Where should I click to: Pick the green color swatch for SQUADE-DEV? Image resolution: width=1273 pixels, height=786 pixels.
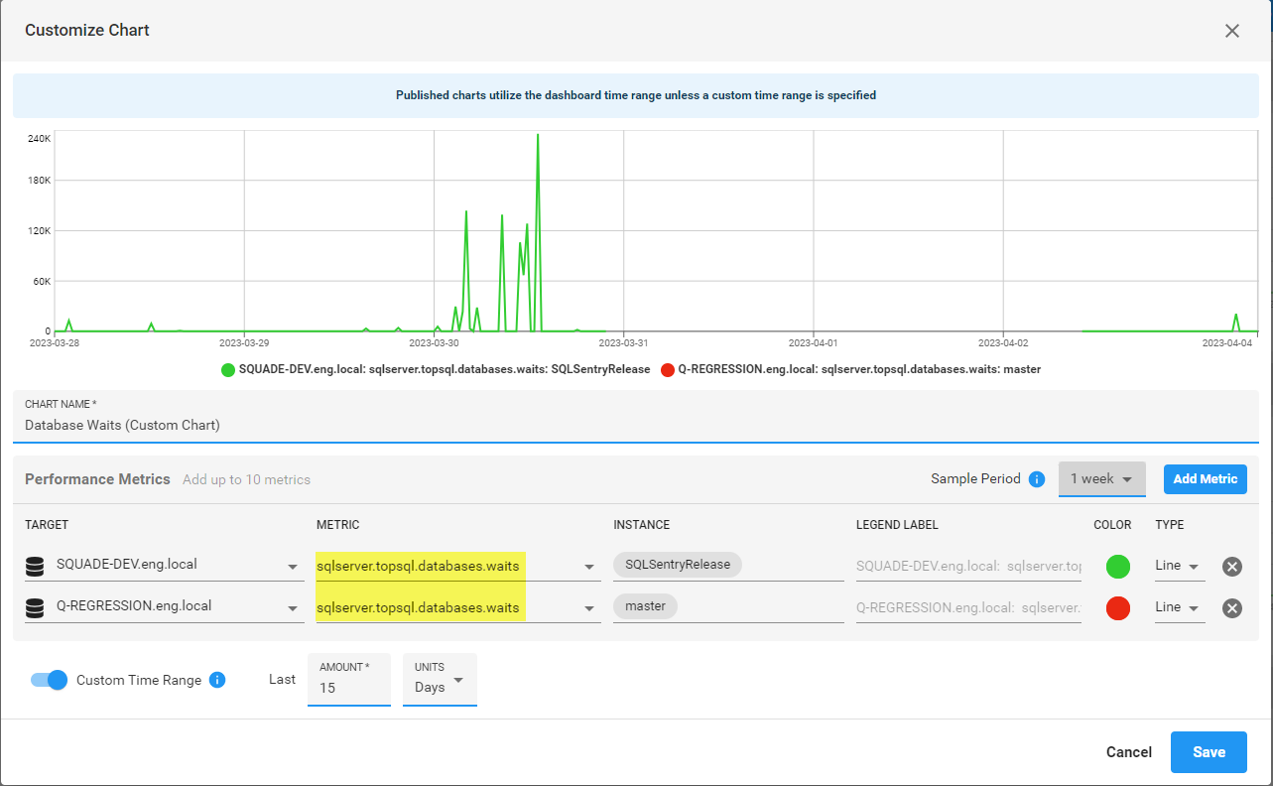1118,567
